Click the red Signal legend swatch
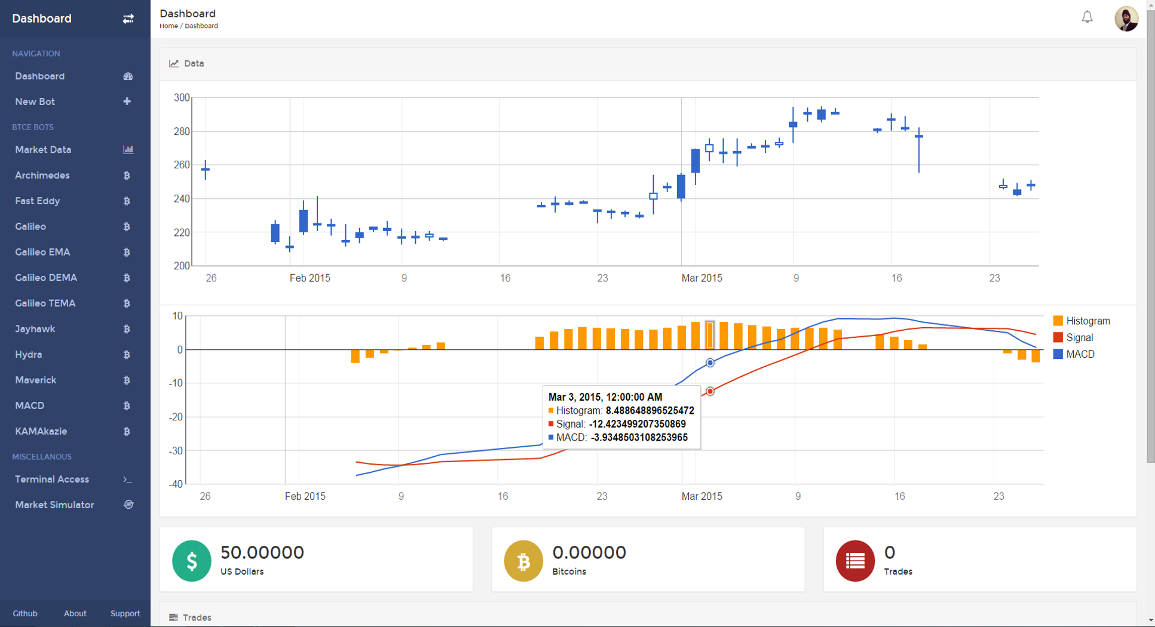The width and height of the screenshot is (1155, 627). (x=1058, y=337)
